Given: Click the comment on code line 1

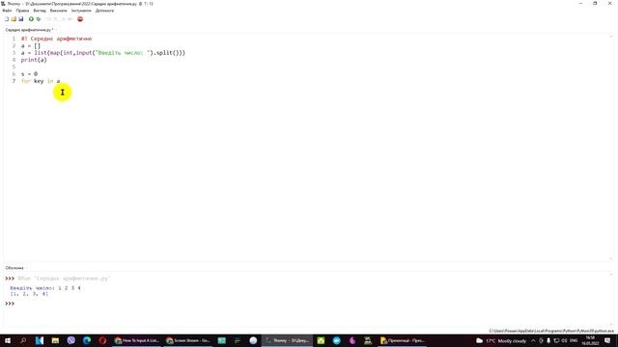Looking at the screenshot, I should click(56, 39).
